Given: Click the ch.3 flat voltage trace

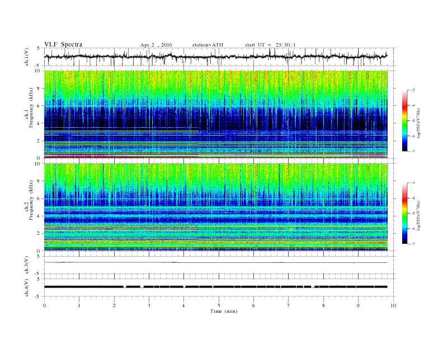Looking at the screenshot, I should click(x=216, y=263).
